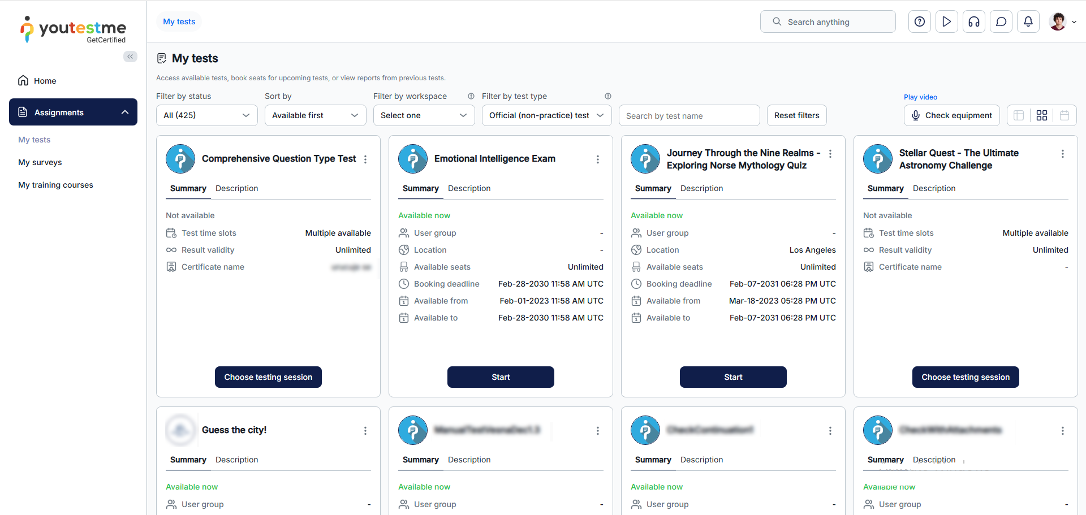Open the notifications bell
1086x515 pixels.
tap(1028, 21)
